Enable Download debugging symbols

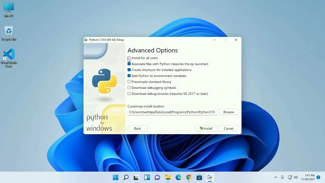[129, 88]
